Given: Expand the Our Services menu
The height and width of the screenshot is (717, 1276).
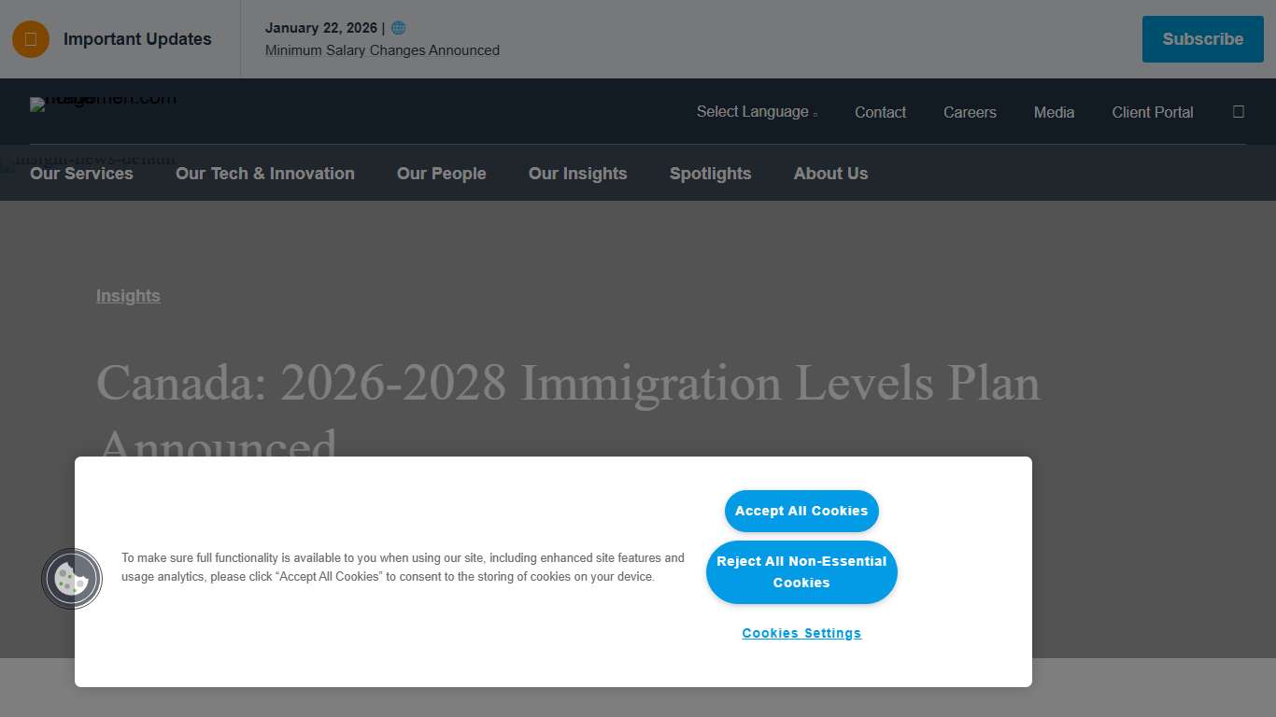Looking at the screenshot, I should coord(81,174).
